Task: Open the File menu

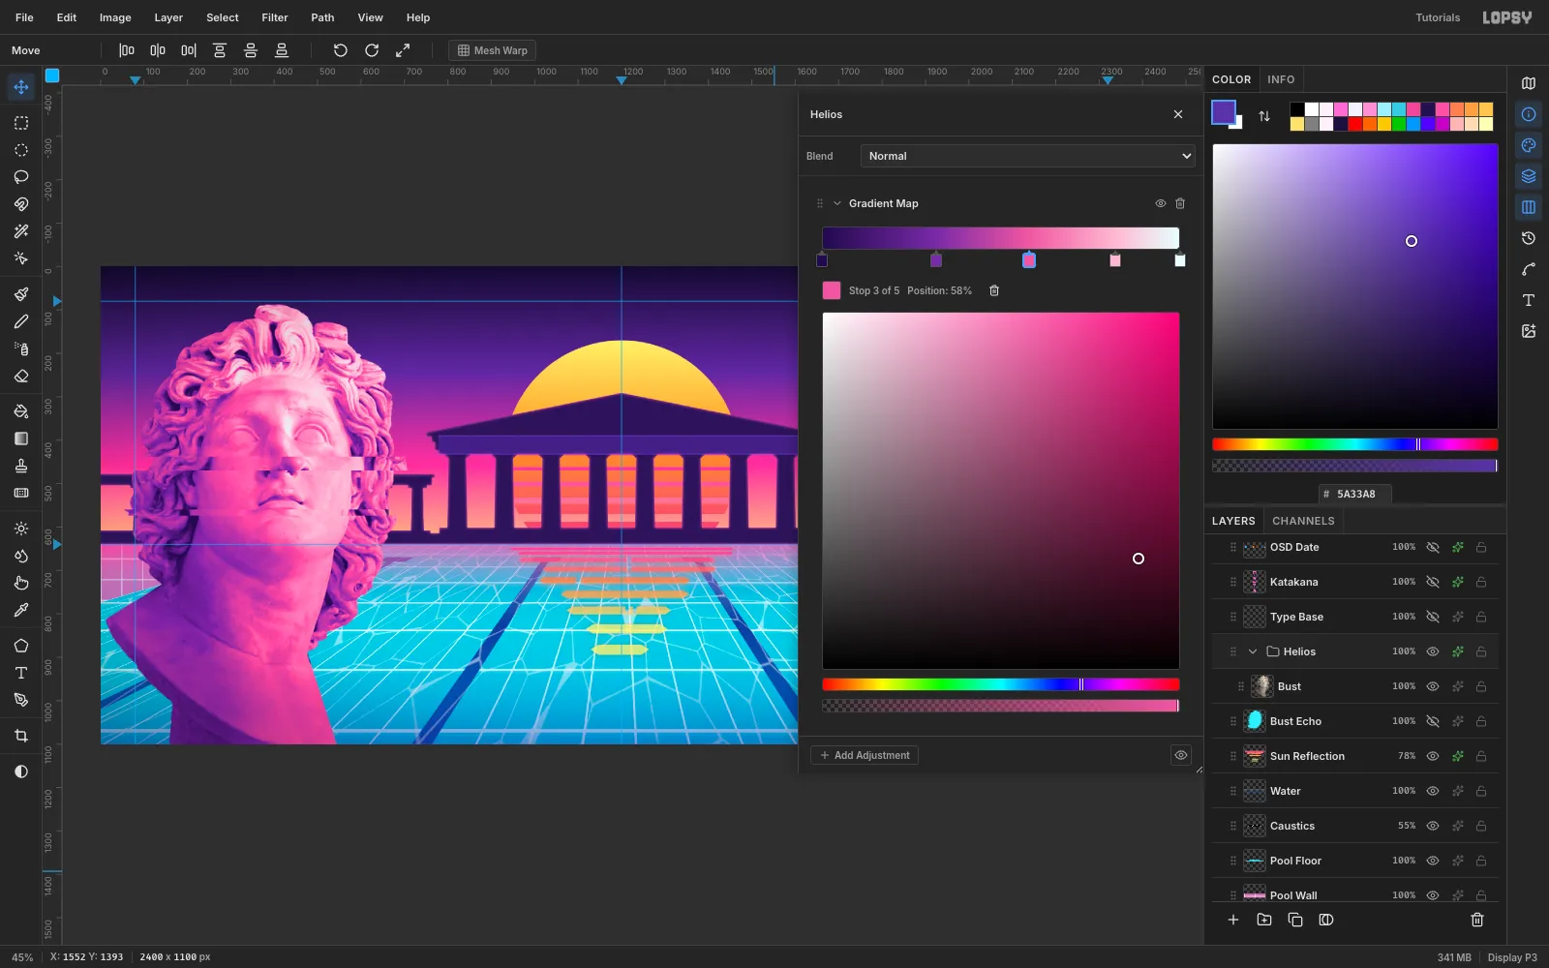Action: (x=24, y=17)
